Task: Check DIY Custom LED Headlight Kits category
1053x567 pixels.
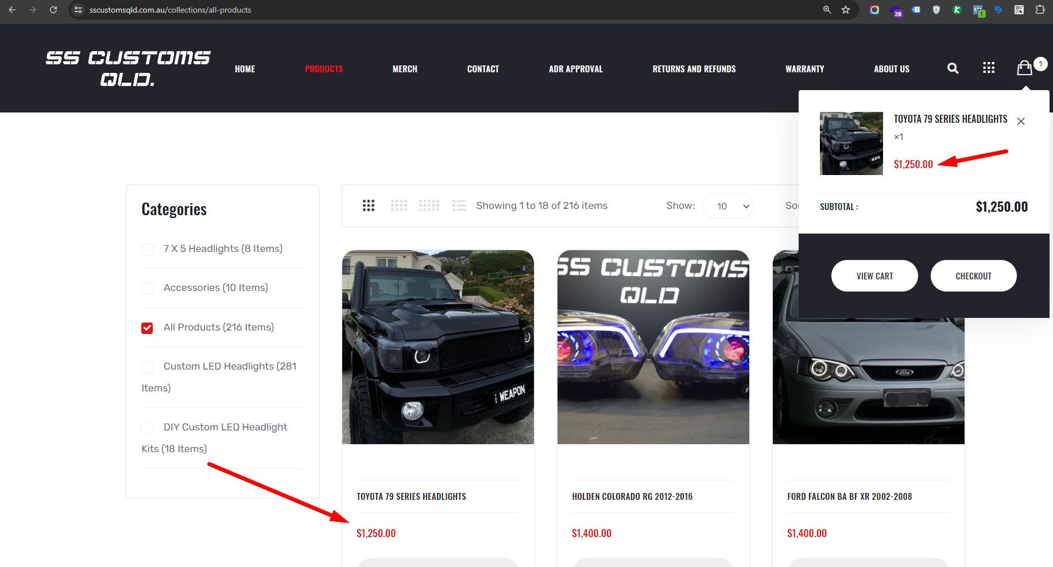Action: (147, 428)
